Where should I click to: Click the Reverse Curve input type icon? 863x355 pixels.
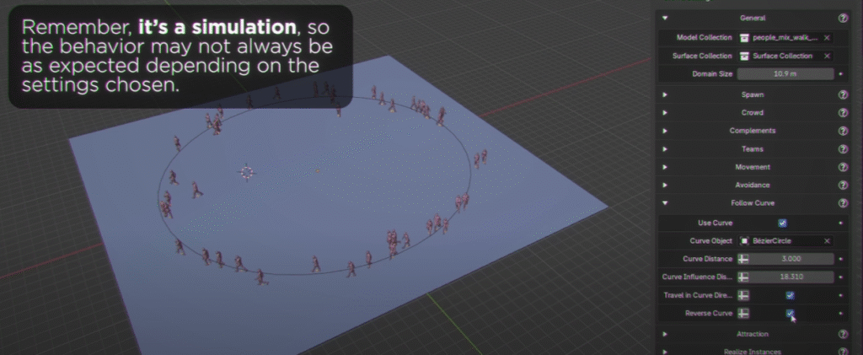tap(743, 314)
